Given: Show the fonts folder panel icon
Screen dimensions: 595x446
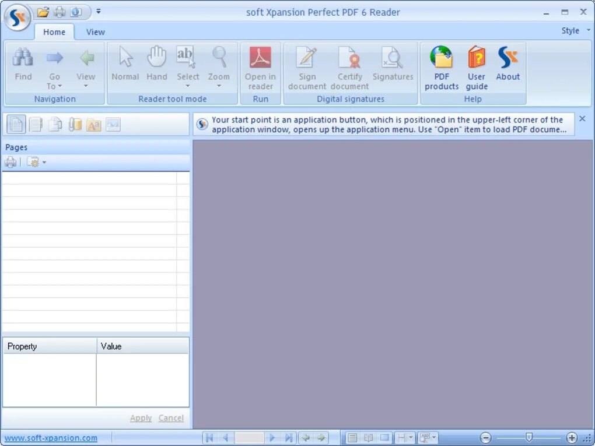Looking at the screenshot, I should coord(94,124).
